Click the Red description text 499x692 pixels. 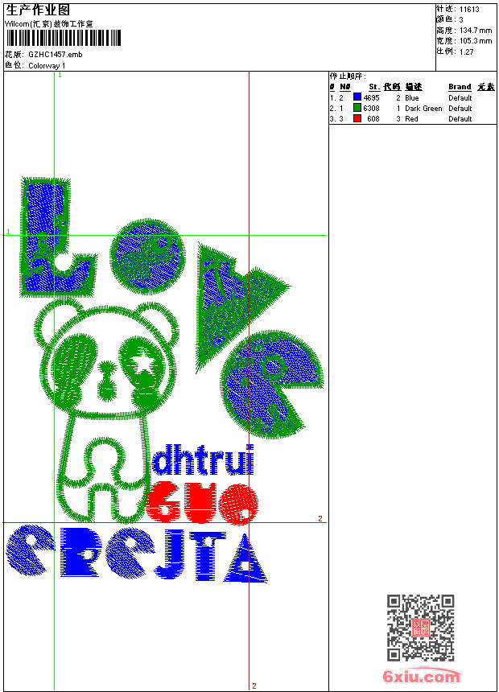(x=411, y=119)
